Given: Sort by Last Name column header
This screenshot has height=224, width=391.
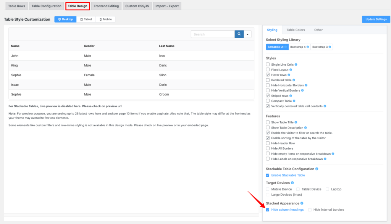Looking at the screenshot, I should tap(166, 46).
